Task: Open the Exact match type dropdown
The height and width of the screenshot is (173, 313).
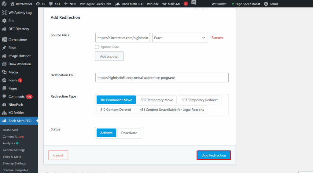Action: click(x=179, y=38)
